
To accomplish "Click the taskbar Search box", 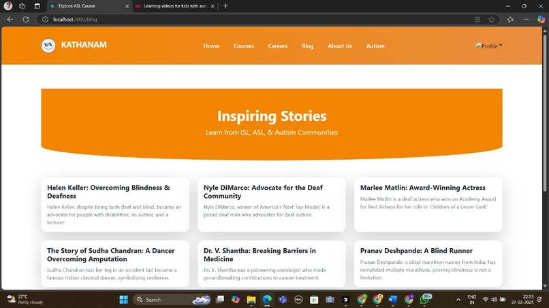I will pyautogui.click(x=172, y=300).
